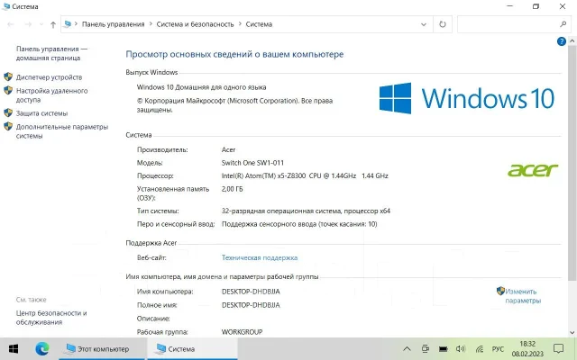The height and width of the screenshot is (360, 577).
Task: Click processor text Intel(R) Atom(TM) x5-Z8300
Action: [x=263, y=175]
